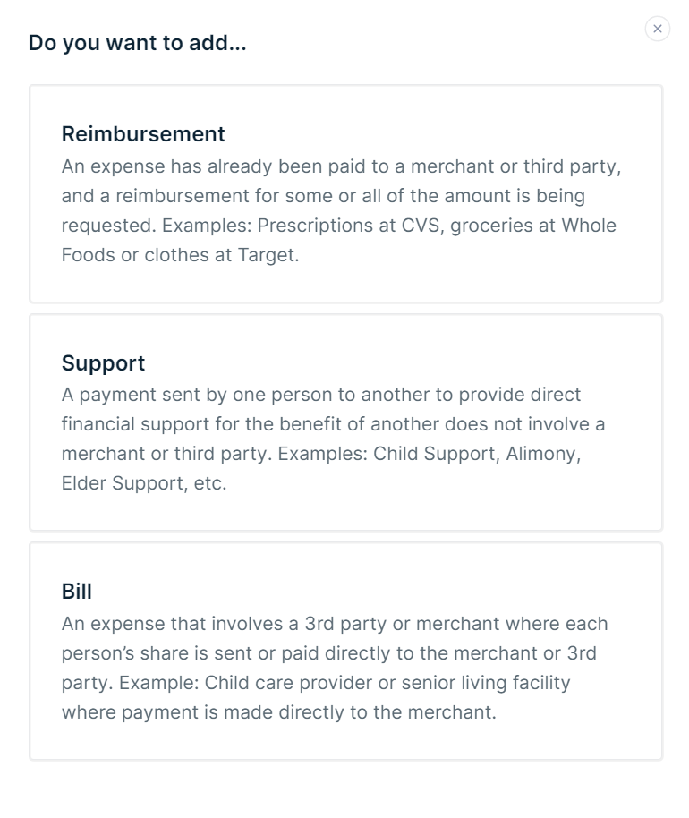Click the Reimbursement description paragraph
This screenshot has width=689, height=818.
(340, 210)
